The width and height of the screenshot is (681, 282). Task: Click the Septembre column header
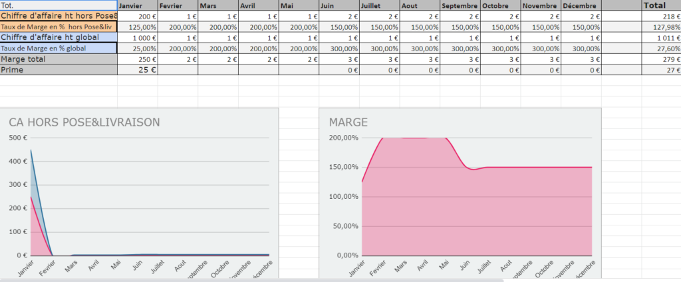460,5
